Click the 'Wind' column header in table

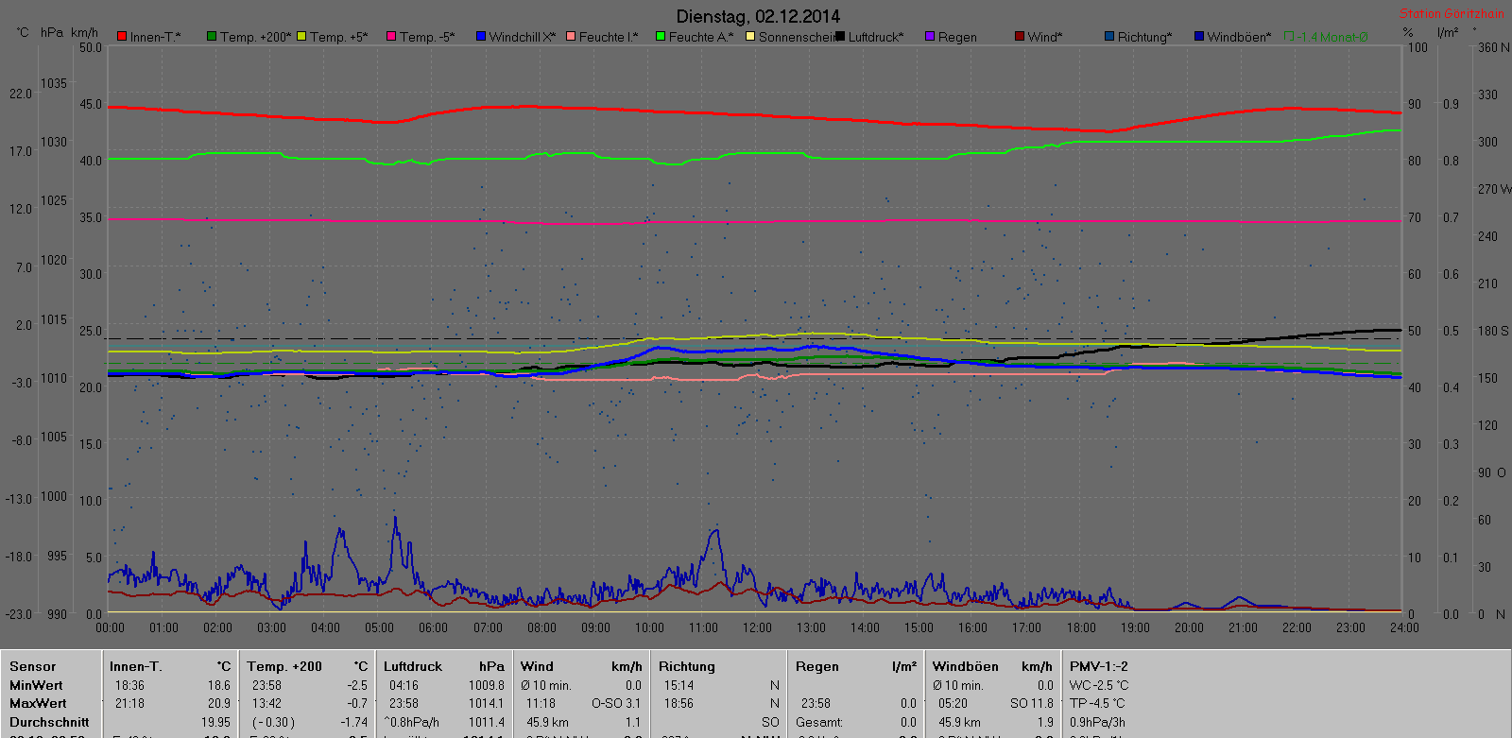click(537, 666)
